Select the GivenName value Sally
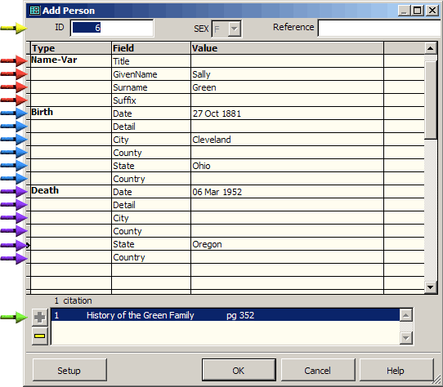 [x=288, y=74]
